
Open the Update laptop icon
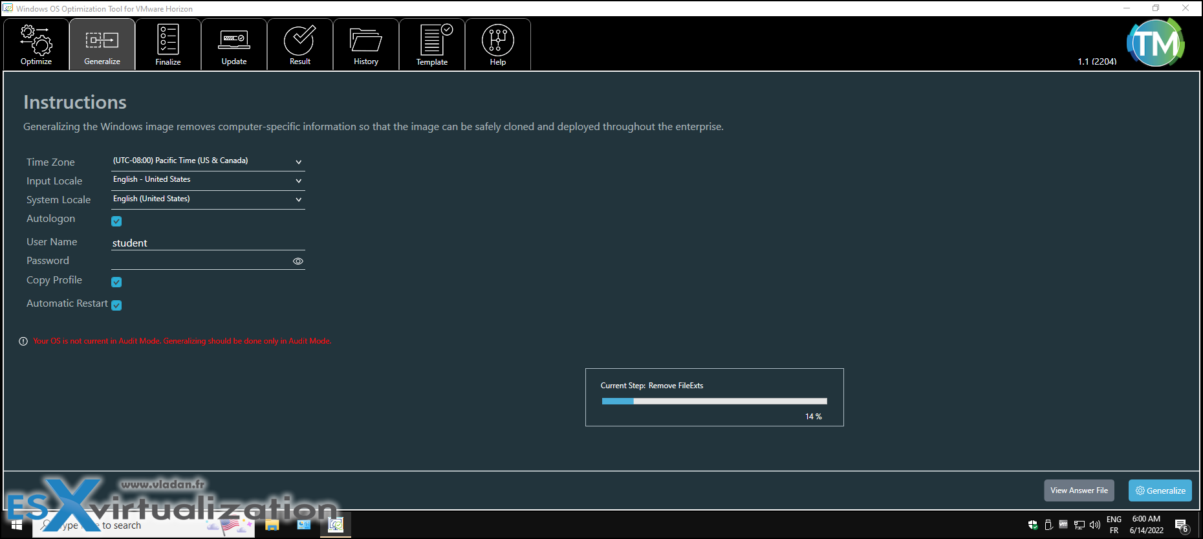coord(234,39)
